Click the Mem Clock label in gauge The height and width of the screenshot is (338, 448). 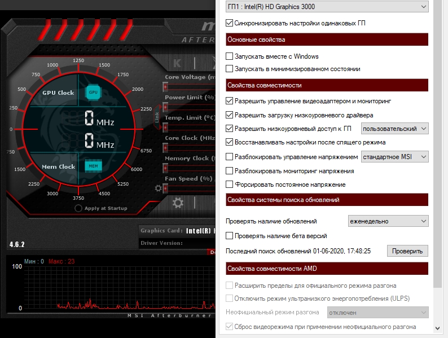58,166
